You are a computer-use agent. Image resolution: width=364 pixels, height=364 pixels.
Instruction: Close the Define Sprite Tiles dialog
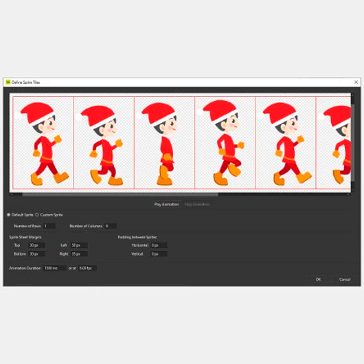[x=356, y=82]
